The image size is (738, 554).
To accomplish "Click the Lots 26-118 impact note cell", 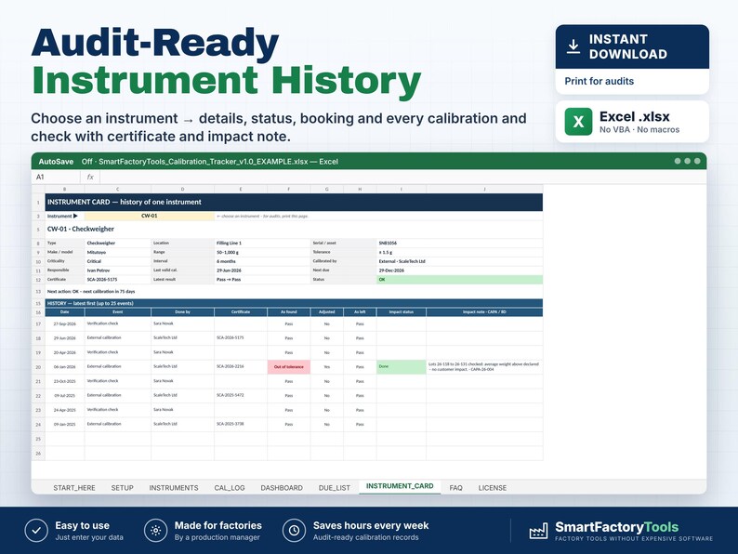I will pos(484,366).
